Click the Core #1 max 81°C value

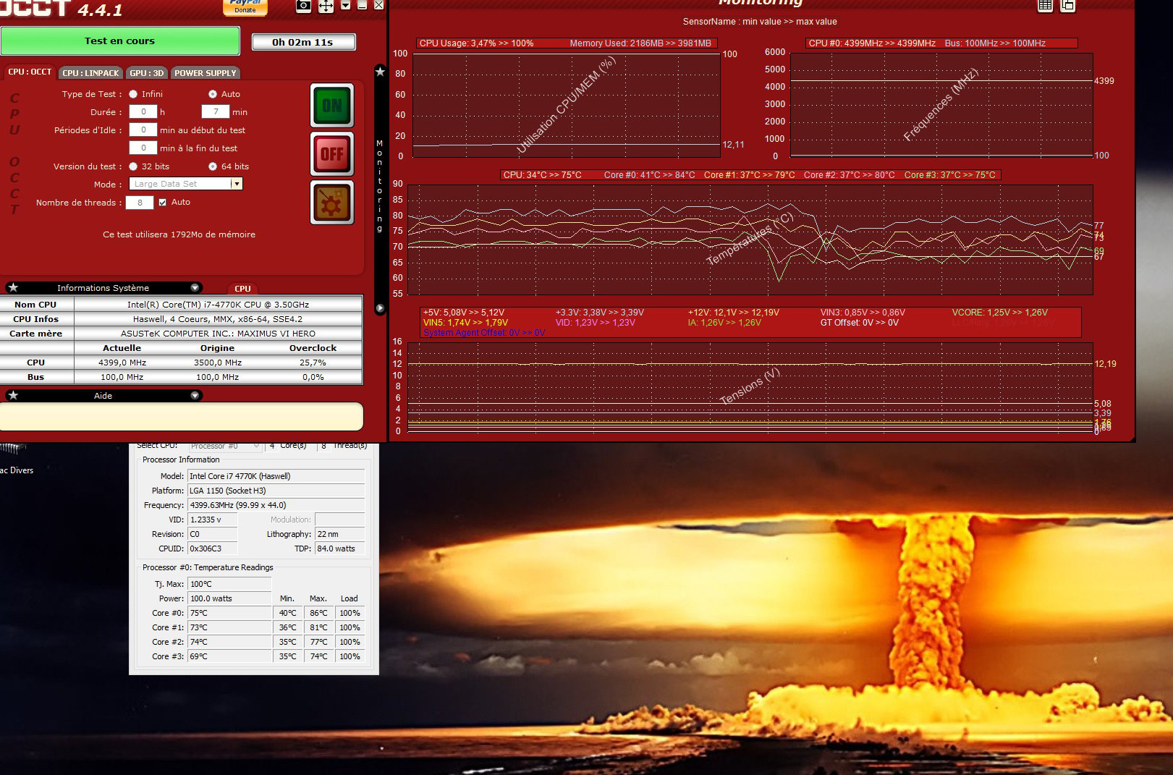click(x=318, y=627)
